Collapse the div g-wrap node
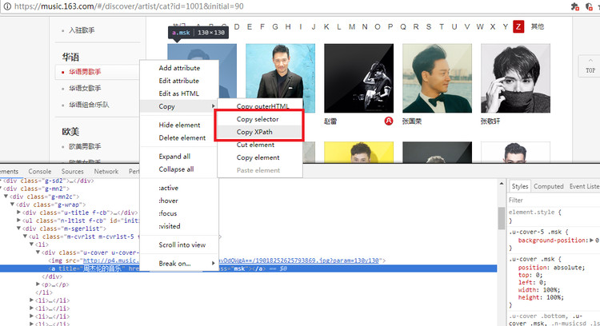The width and height of the screenshot is (600, 326). 12,205
